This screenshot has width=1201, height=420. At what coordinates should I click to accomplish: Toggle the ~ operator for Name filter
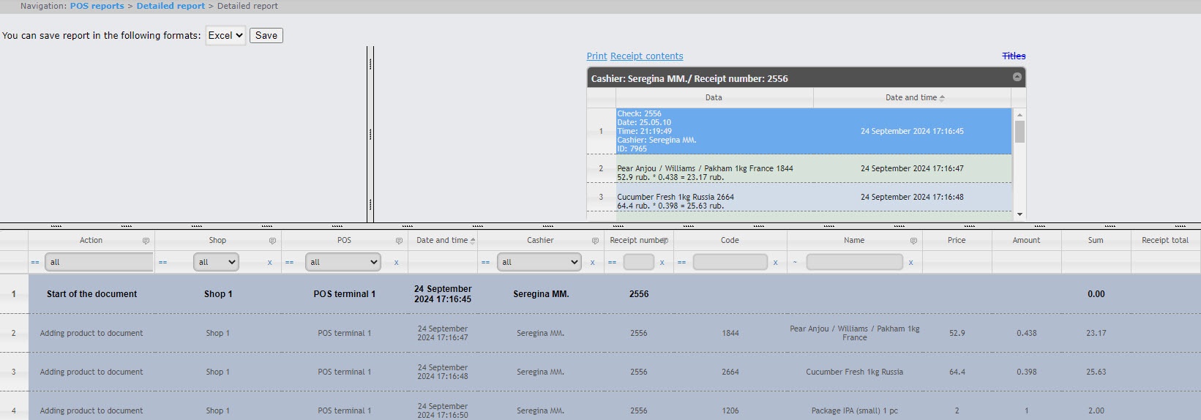(795, 263)
